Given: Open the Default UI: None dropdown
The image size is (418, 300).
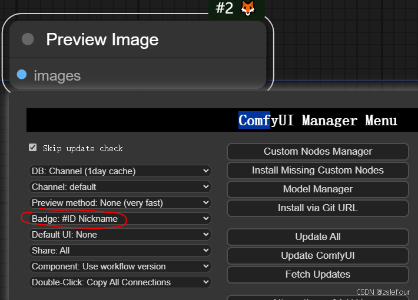Looking at the screenshot, I should [x=120, y=235].
